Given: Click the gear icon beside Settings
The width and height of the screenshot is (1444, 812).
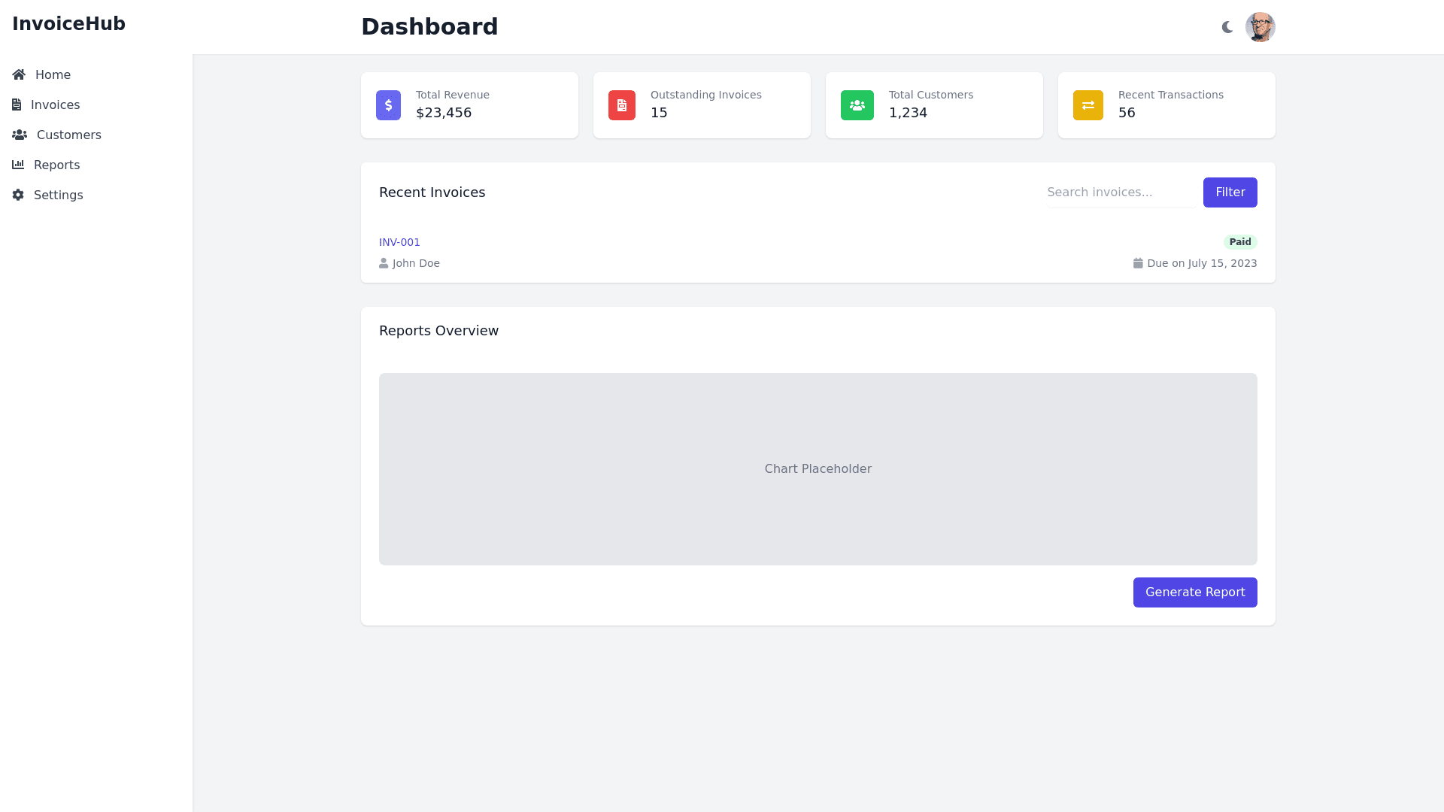Looking at the screenshot, I should click(x=18, y=195).
